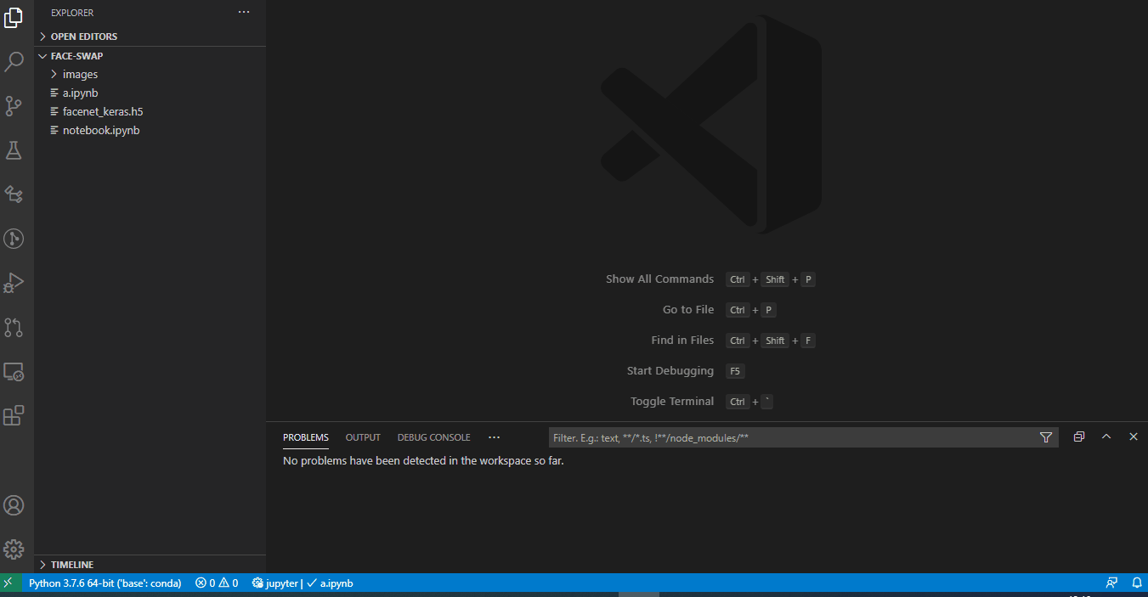The height and width of the screenshot is (597, 1148).
Task: Open the Extensions view icon
Action: tap(14, 415)
